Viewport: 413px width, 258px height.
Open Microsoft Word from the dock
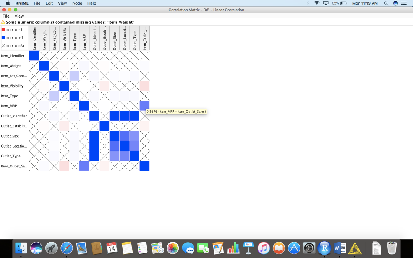339,248
